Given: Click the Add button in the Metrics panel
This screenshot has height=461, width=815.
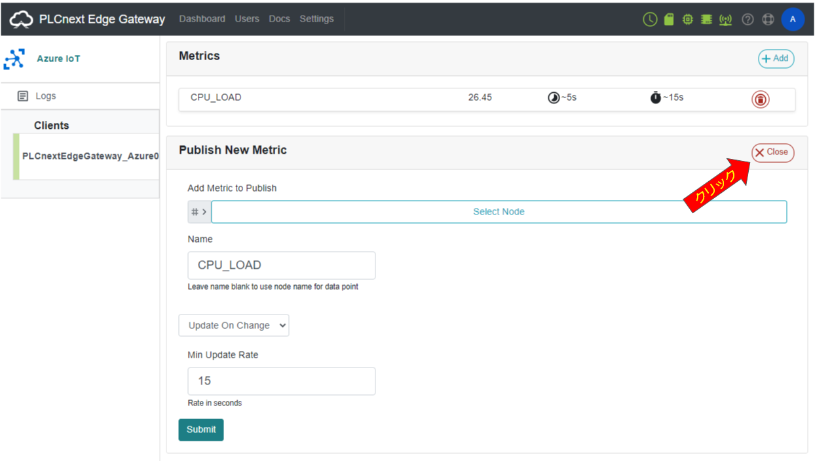Looking at the screenshot, I should click(776, 58).
